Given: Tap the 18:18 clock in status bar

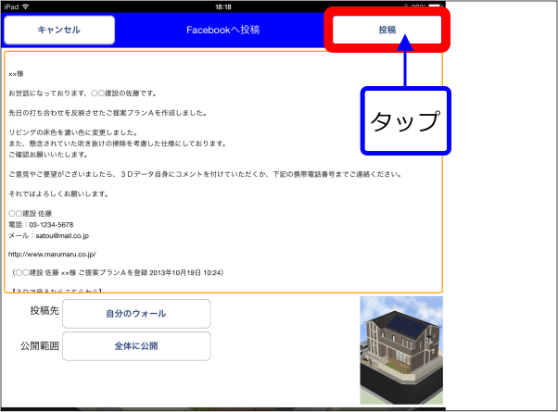Looking at the screenshot, I should [223, 5].
